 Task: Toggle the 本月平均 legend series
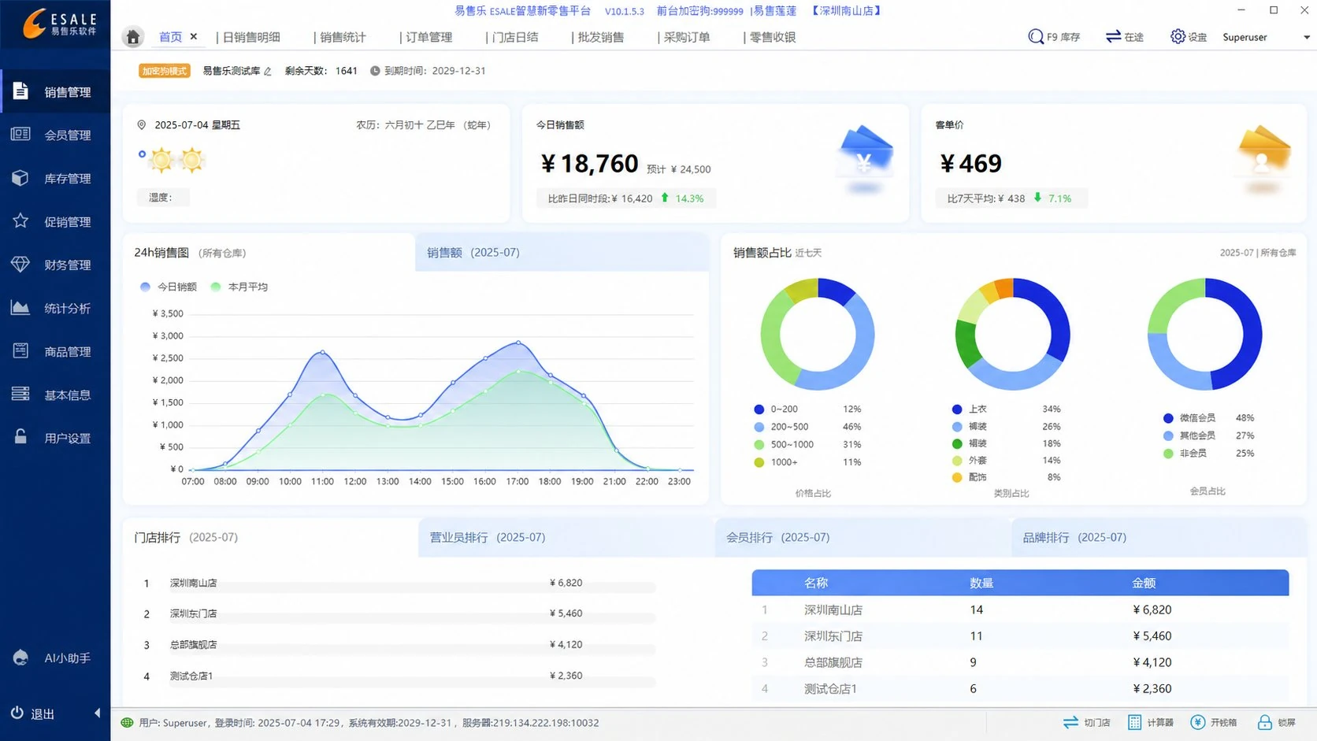tap(239, 287)
